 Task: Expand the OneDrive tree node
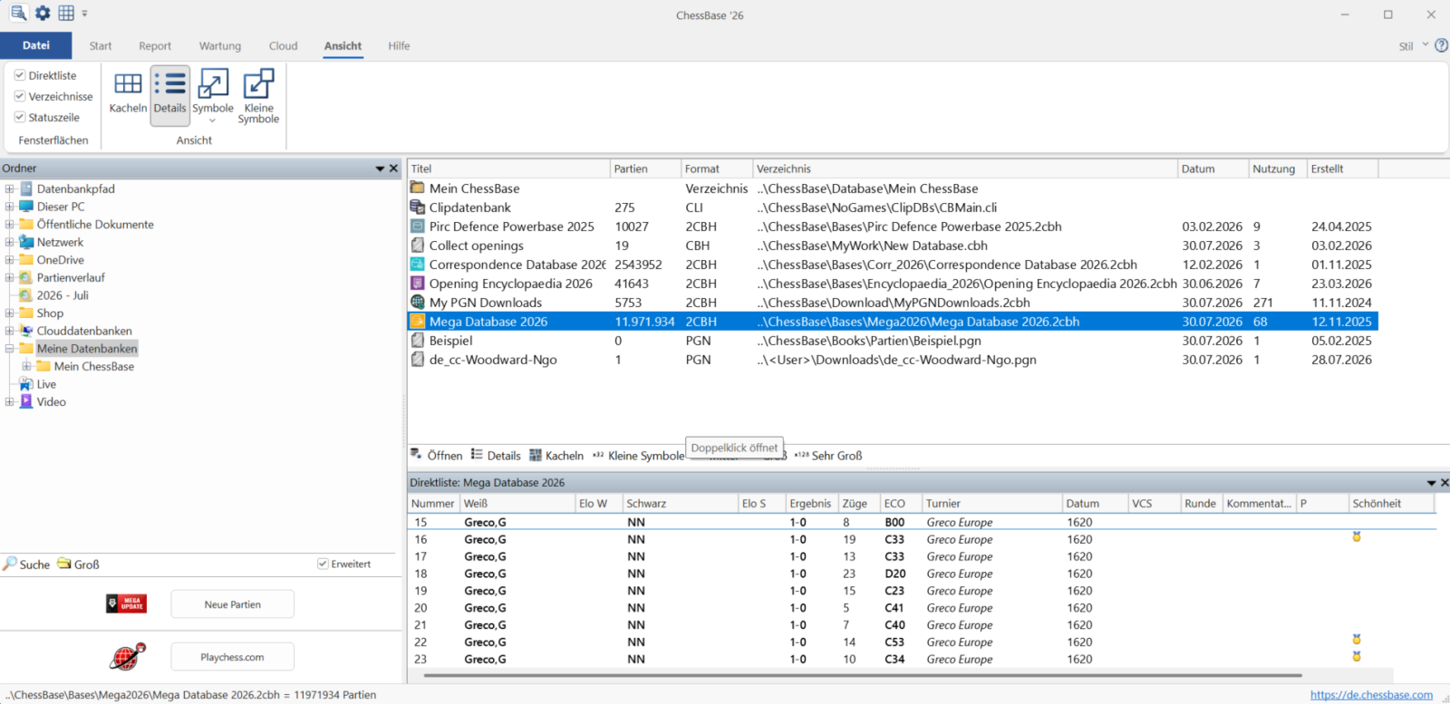[x=9, y=260]
